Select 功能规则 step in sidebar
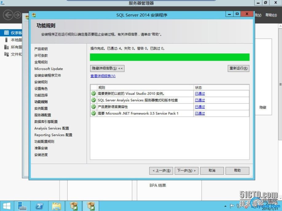 (41, 102)
